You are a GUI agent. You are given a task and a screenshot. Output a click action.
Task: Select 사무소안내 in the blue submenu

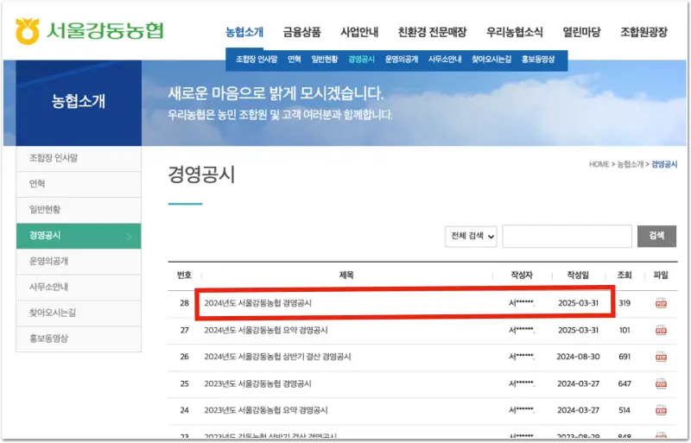coord(445,60)
